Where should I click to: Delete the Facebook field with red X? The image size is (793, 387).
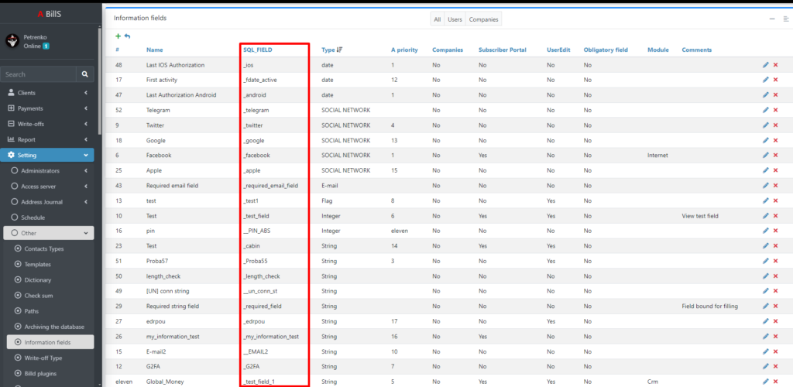775,155
